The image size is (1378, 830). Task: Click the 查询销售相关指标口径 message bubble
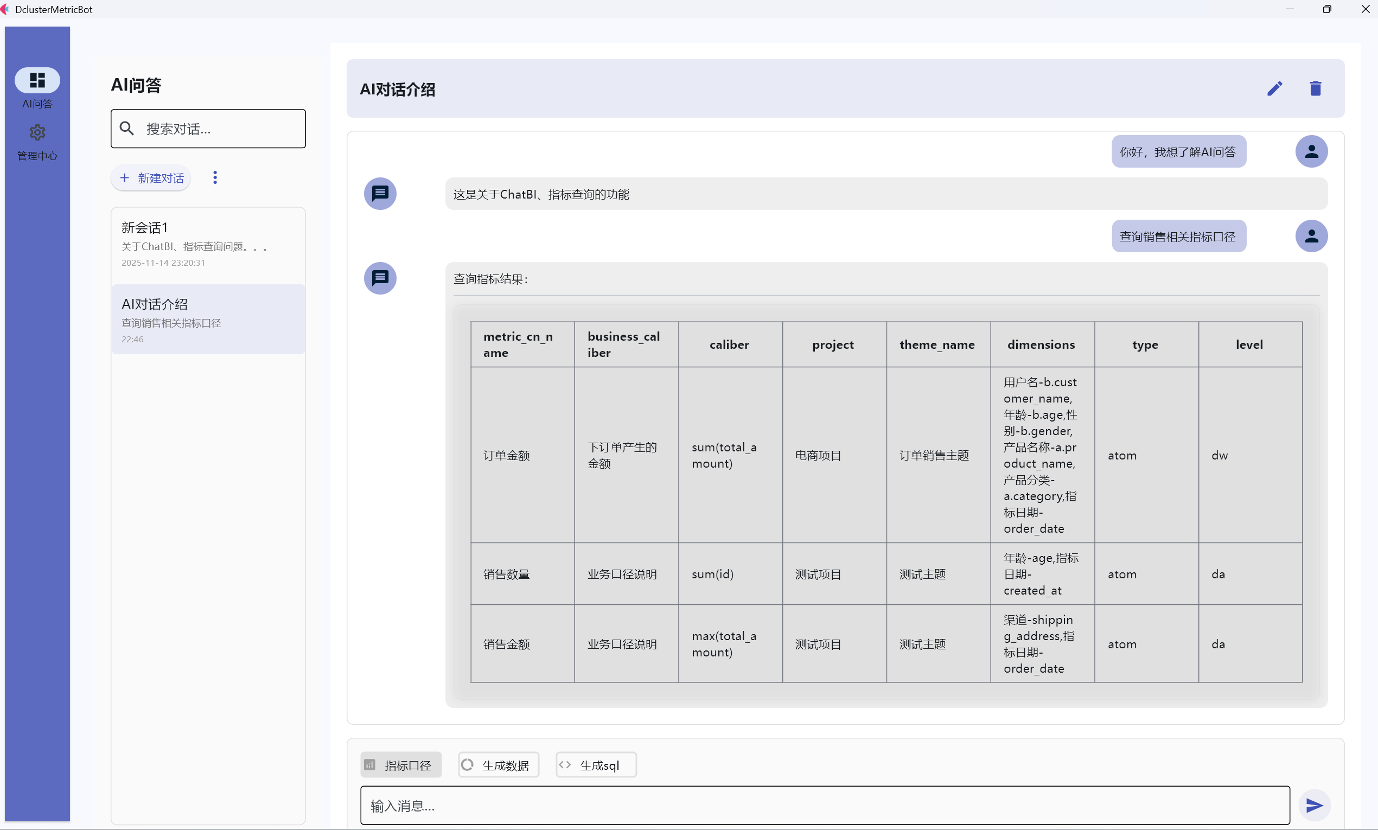pos(1178,237)
